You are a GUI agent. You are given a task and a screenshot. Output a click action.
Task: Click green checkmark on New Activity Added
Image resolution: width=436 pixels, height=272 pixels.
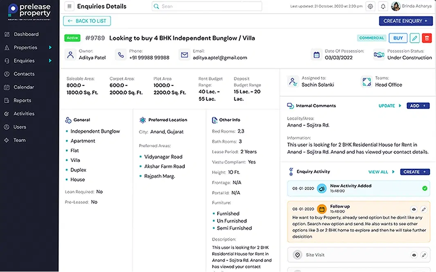(425, 189)
